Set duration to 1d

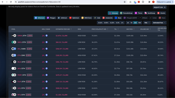[x=128, y=23]
